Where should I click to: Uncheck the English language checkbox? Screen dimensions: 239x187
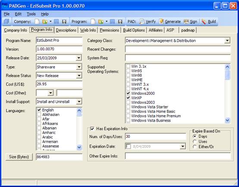pos(39,110)
